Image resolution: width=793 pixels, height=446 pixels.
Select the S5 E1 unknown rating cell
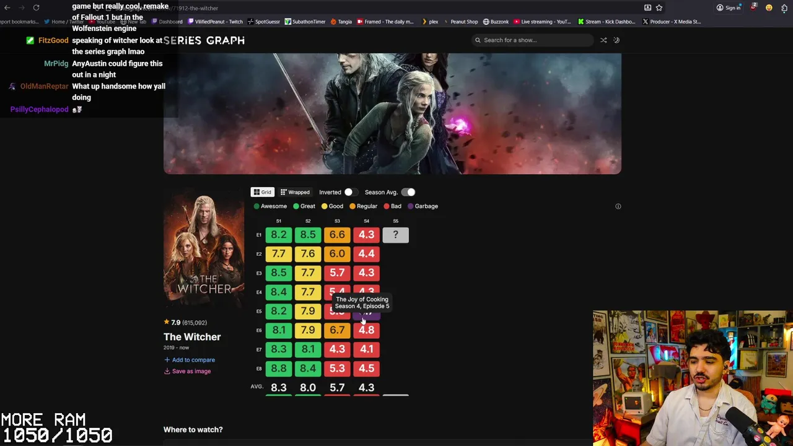[395, 235]
